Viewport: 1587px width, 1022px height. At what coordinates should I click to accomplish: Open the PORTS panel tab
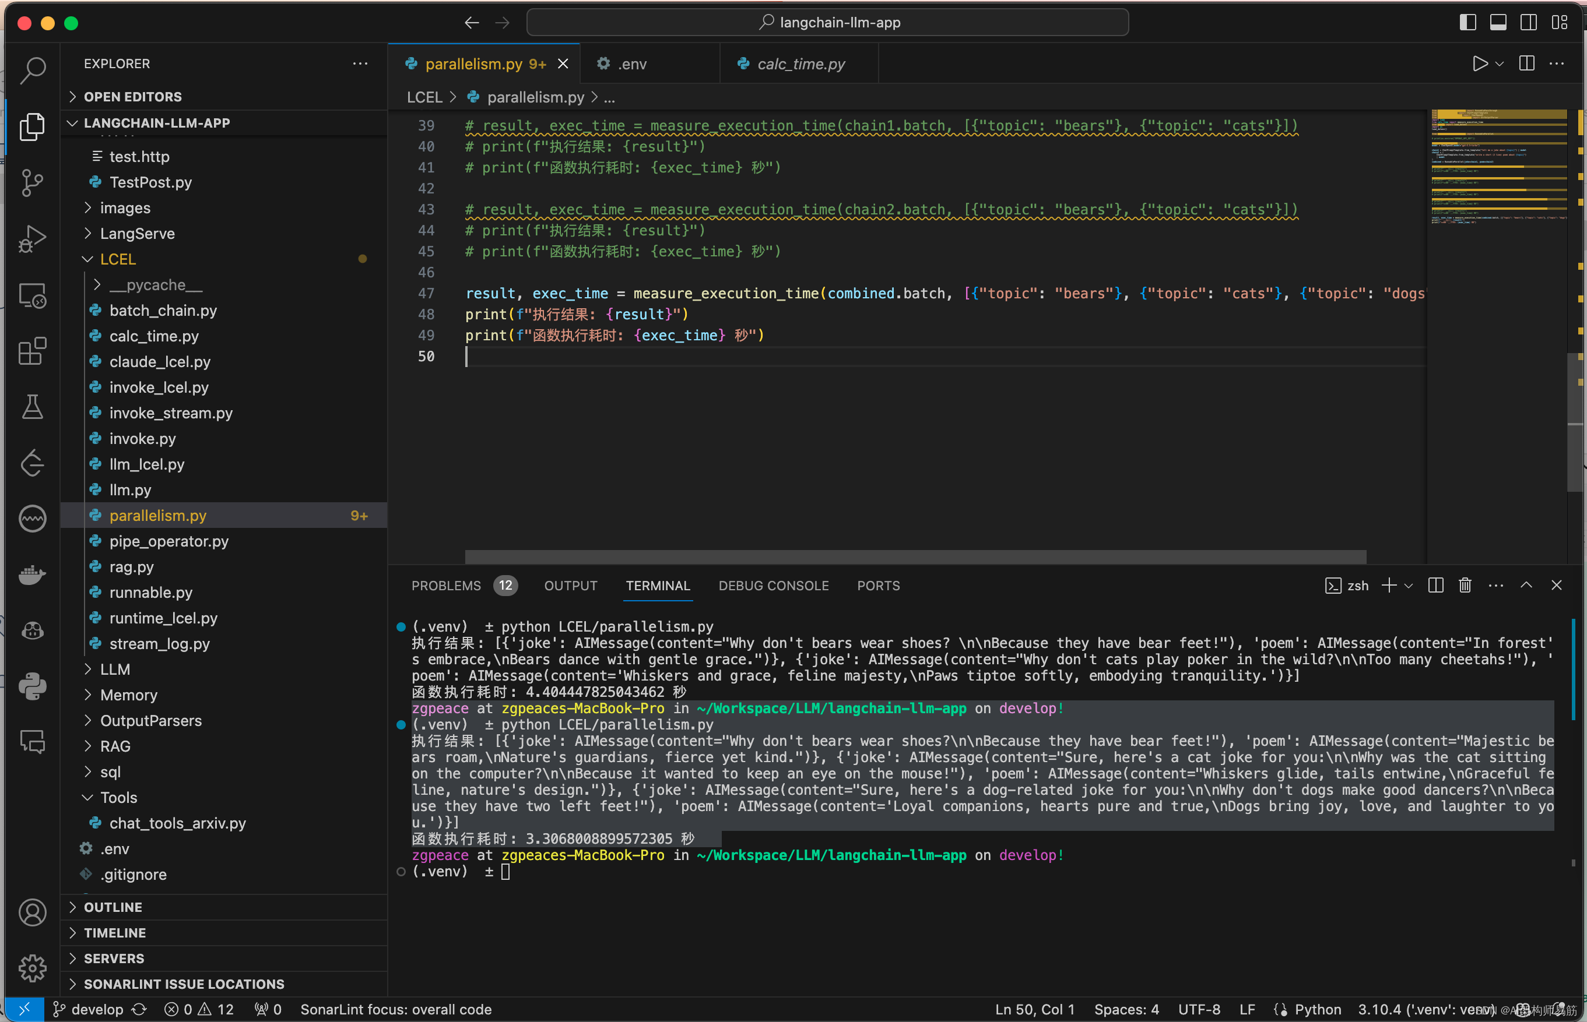(879, 586)
